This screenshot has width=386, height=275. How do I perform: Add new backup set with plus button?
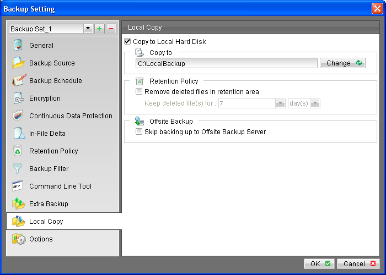99,29
